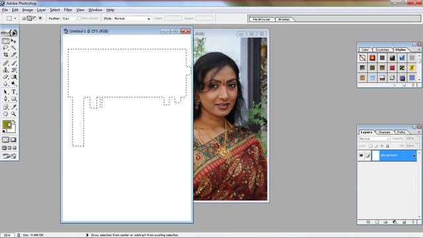This screenshot has height=238, width=423.
Task: Reset default foreground and background colors
Action: tap(4, 131)
